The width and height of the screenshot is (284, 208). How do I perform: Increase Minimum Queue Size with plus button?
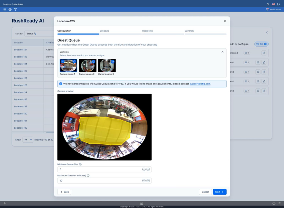(x=148, y=169)
